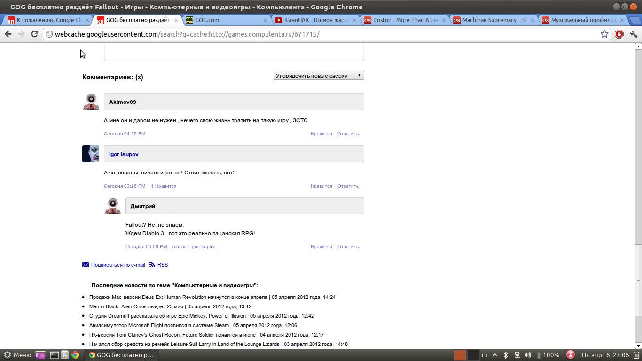
Task: Click the Epic Mickey: Power of Illusion news line
Action: (202, 316)
